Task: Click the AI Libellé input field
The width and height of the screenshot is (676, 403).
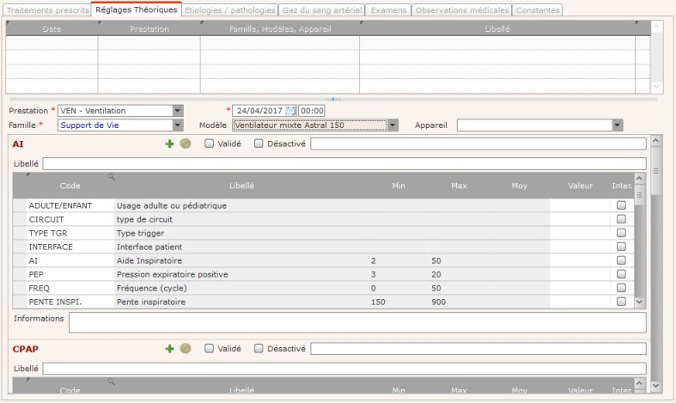Action: (x=344, y=163)
